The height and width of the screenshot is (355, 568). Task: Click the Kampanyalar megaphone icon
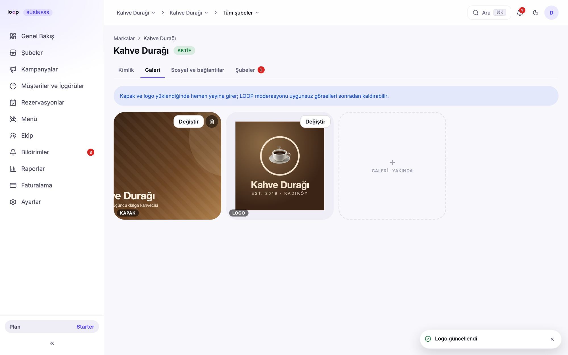point(13,70)
